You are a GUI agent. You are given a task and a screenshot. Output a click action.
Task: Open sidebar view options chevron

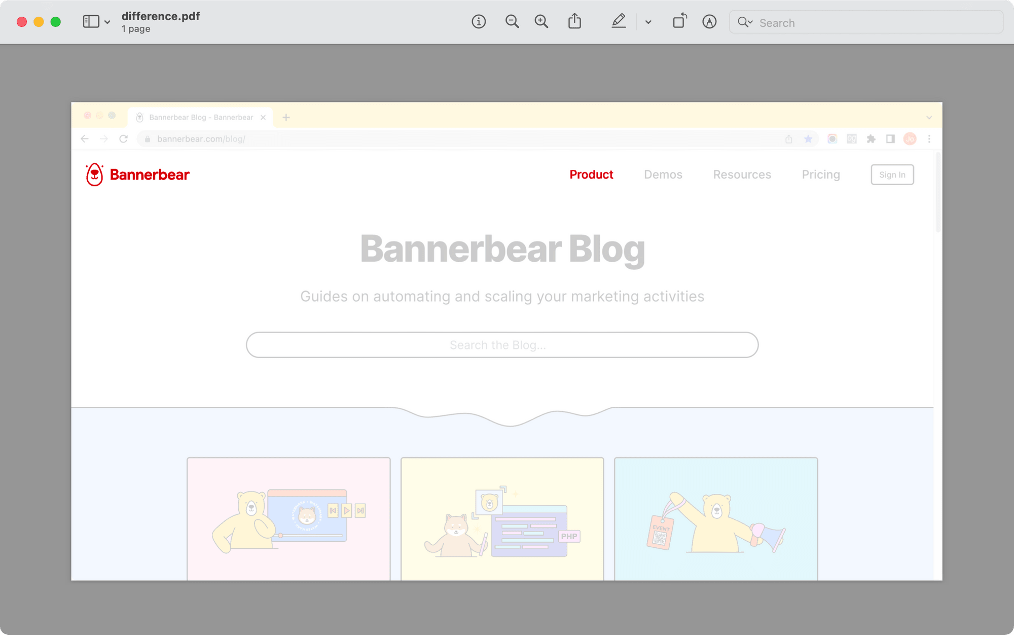coord(107,22)
